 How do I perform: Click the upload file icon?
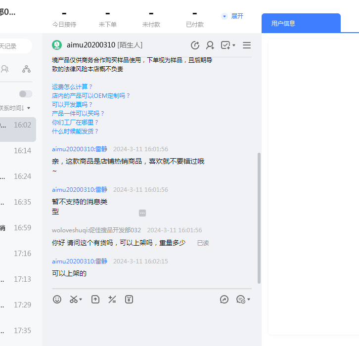(95, 299)
